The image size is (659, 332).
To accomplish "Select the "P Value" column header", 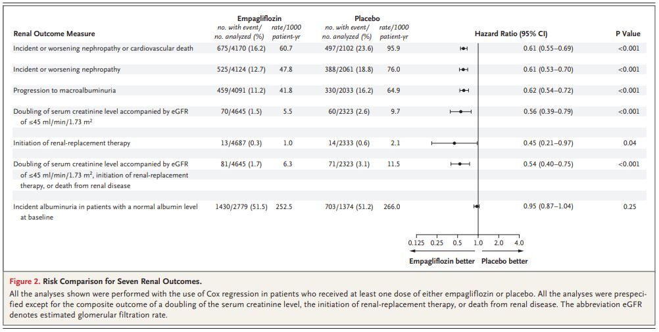I will pos(627,34).
